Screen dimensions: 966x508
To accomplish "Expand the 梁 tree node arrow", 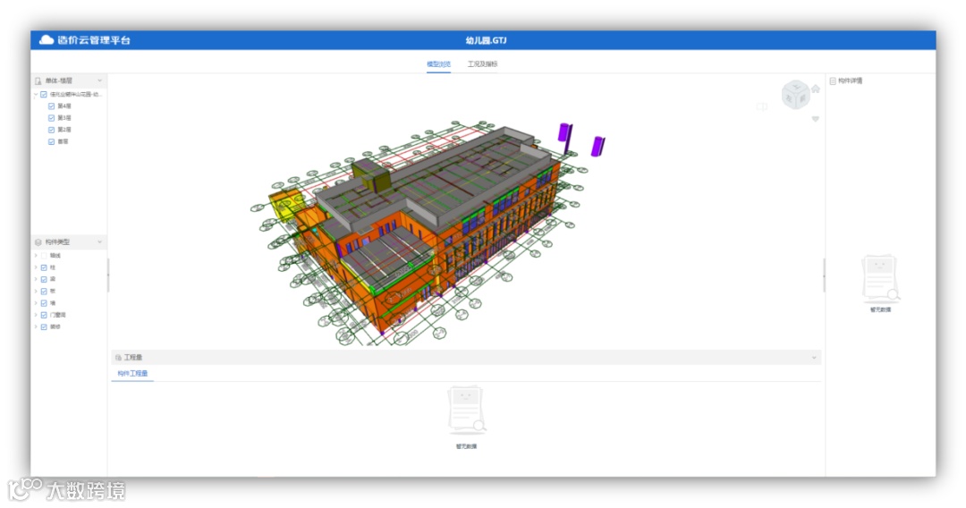I will [36, 279].
